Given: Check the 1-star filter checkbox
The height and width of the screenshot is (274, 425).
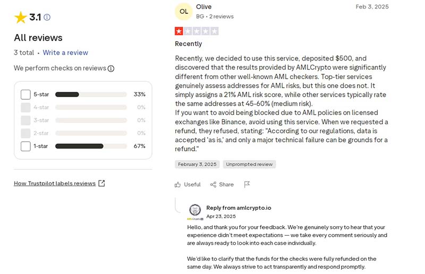Looking at the screenshot, I should click(25, 146).
